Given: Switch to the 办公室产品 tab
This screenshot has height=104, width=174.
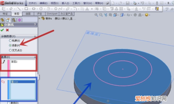Looking at the screenshot, I should [x=67, y=14].
